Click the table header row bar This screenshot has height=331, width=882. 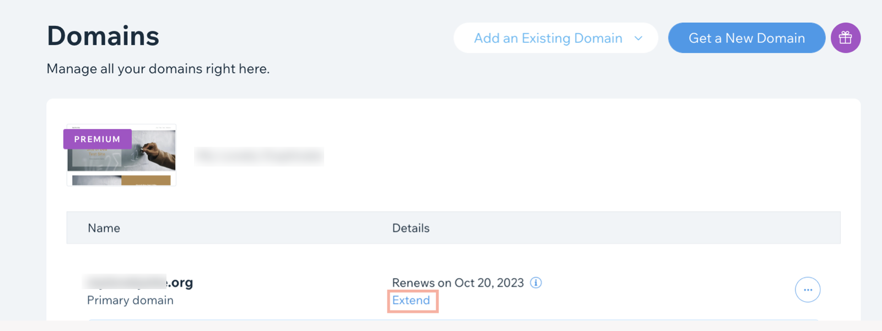453,228
